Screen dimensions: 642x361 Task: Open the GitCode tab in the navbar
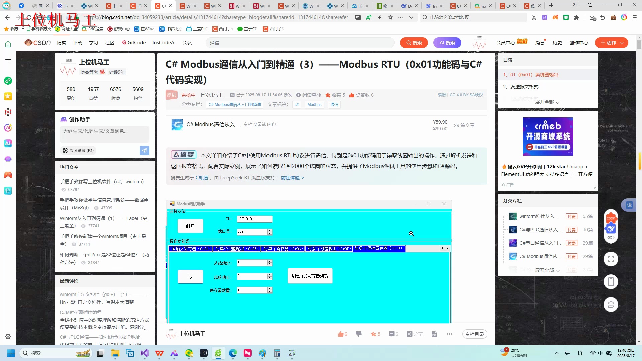pos(134,43)
